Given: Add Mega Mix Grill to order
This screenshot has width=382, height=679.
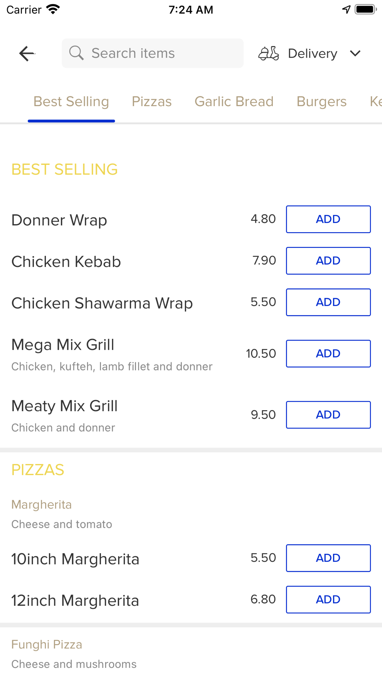Looking at the screenshot, I should point(328,354).
